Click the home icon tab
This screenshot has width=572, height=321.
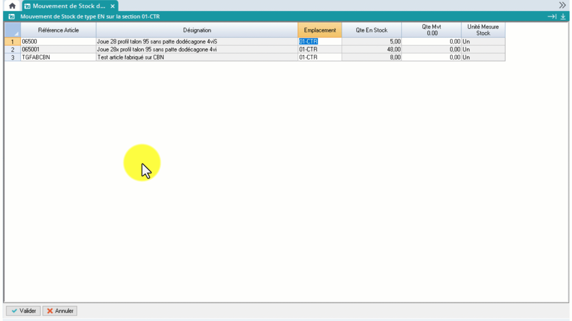tap(12, 6)
